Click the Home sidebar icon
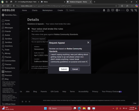 pos(3,20)
